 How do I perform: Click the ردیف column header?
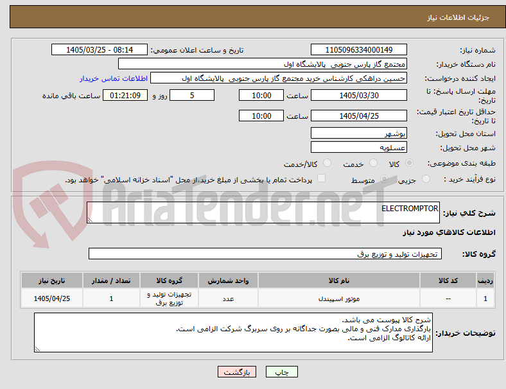coord(485,281)
